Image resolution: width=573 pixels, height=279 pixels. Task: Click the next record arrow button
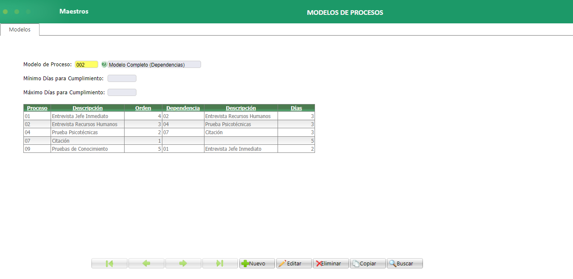tap(183, 263)
